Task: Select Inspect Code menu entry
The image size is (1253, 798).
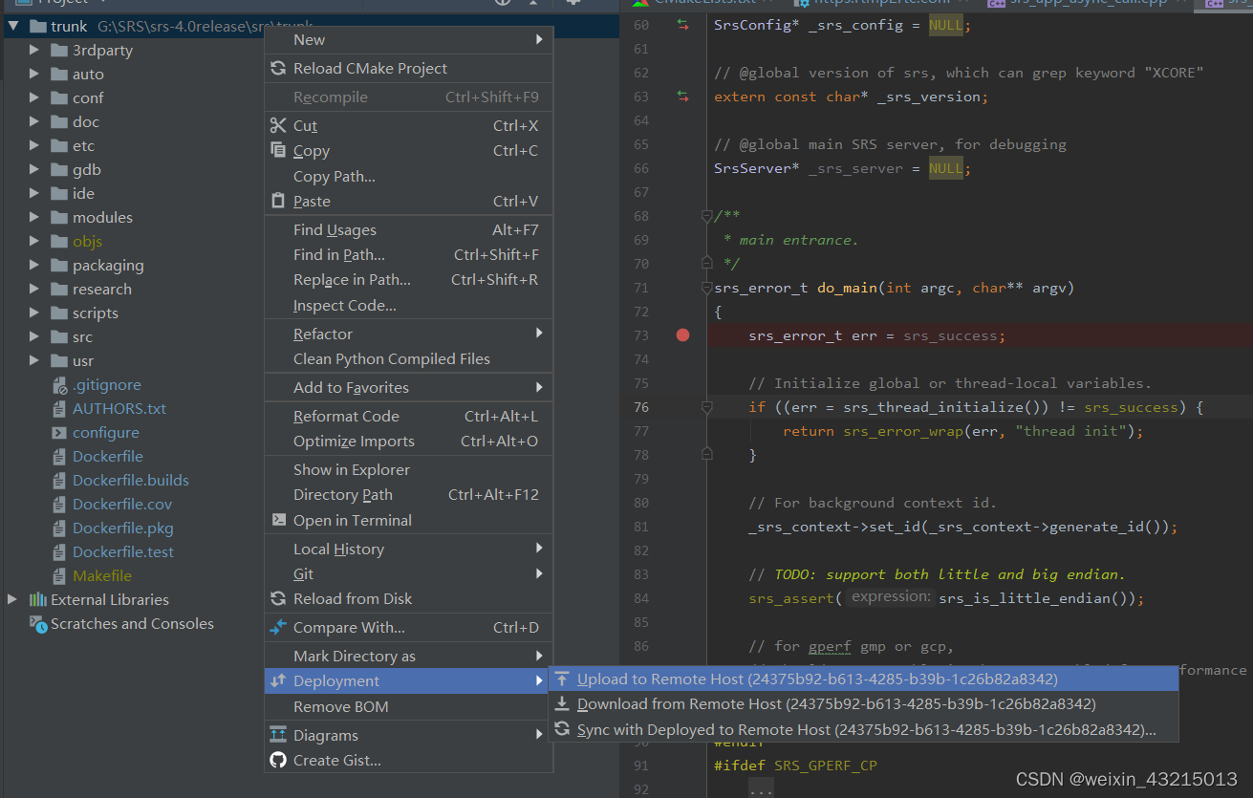Action: tap(409, 305)
